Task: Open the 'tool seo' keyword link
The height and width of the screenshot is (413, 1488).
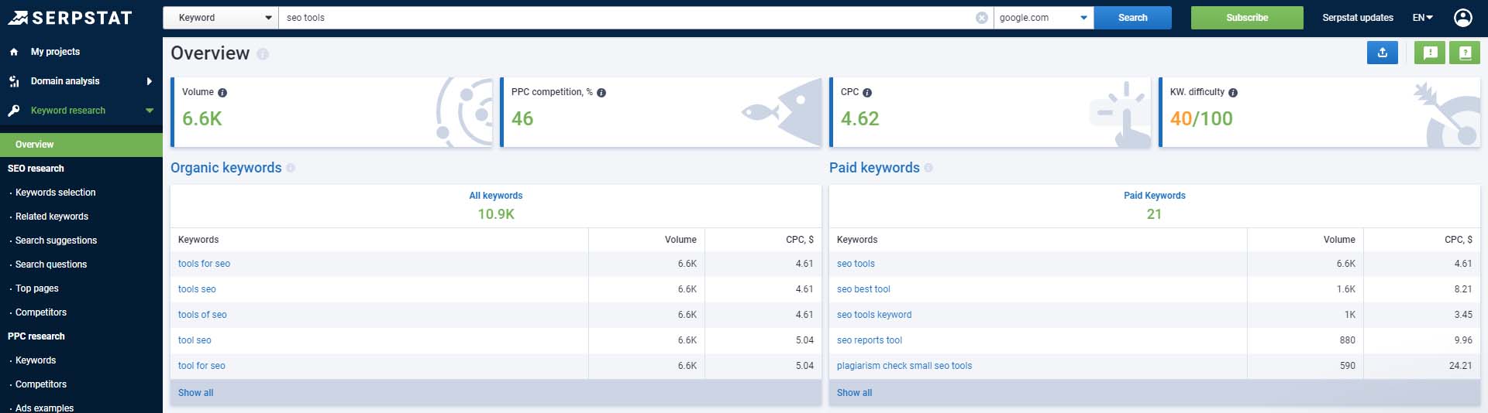Action: [195, 340]
